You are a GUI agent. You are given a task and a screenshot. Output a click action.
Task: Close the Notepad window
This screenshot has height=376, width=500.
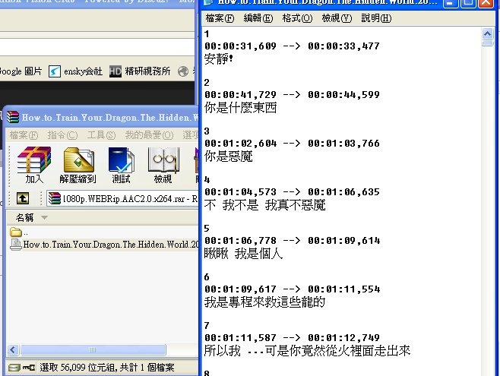point(486,3)
